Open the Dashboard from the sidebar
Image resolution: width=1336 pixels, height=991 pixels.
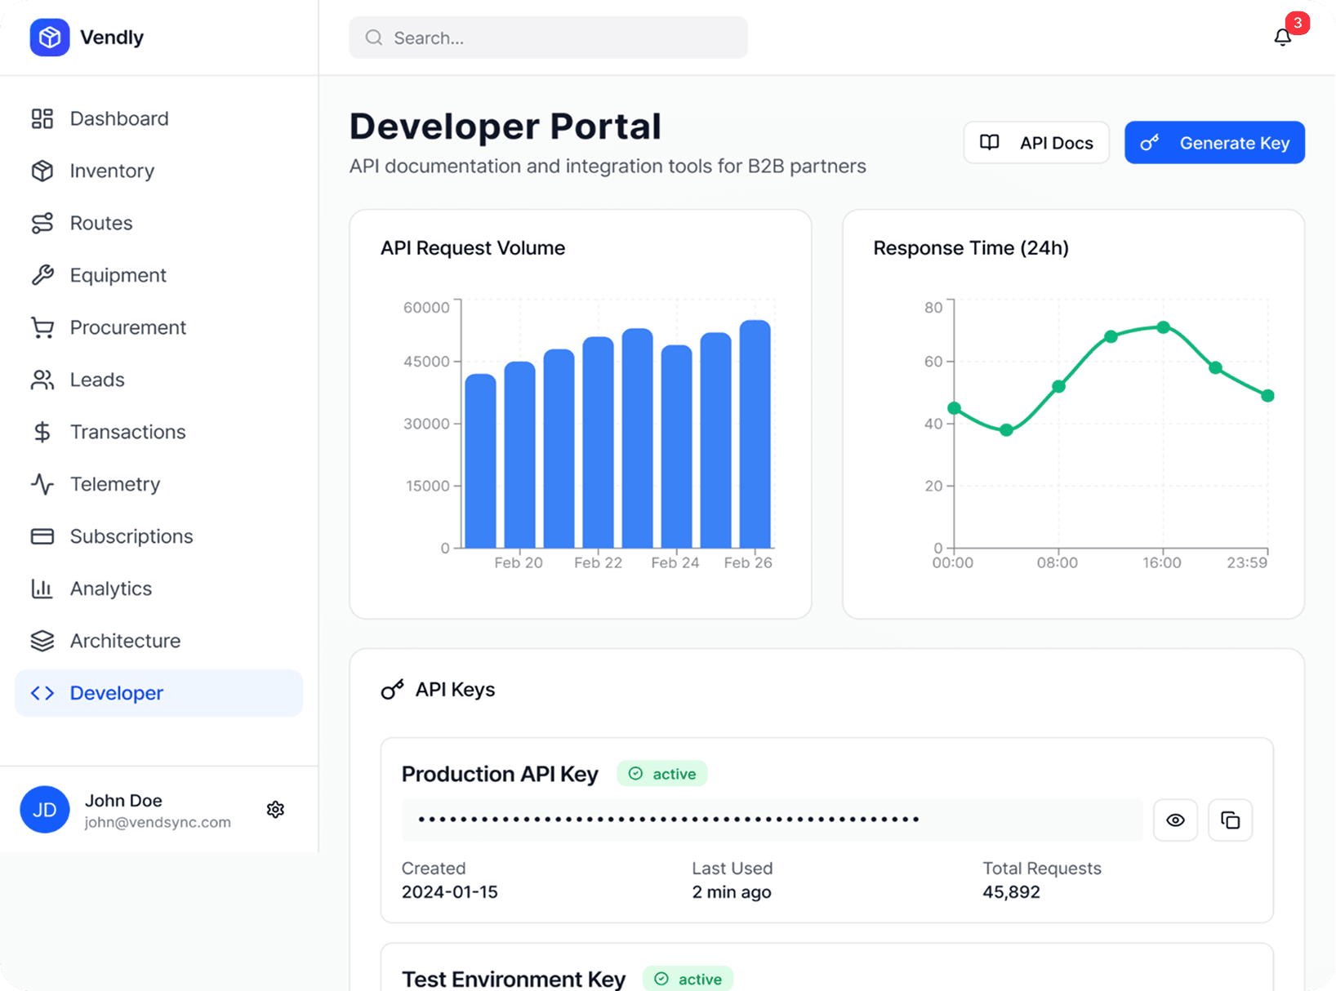click(118, 118)
